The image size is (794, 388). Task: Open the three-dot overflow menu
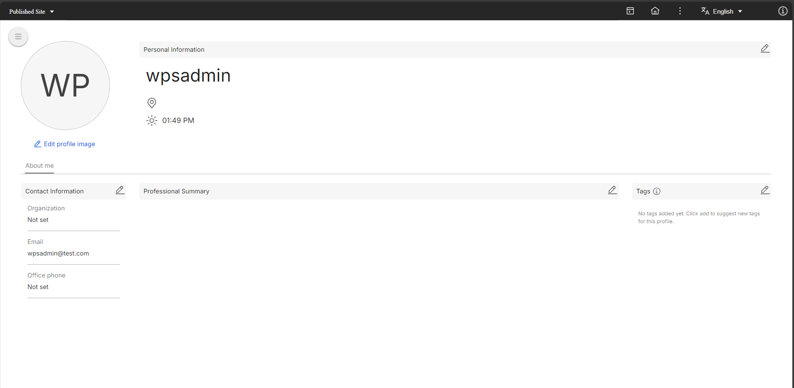[680, 11]
